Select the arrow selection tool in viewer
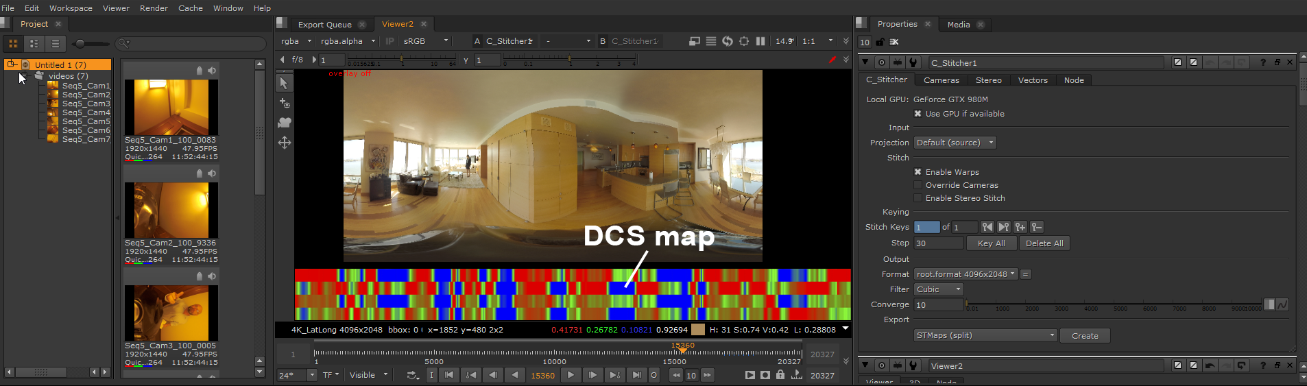 [x=285, y=83]
